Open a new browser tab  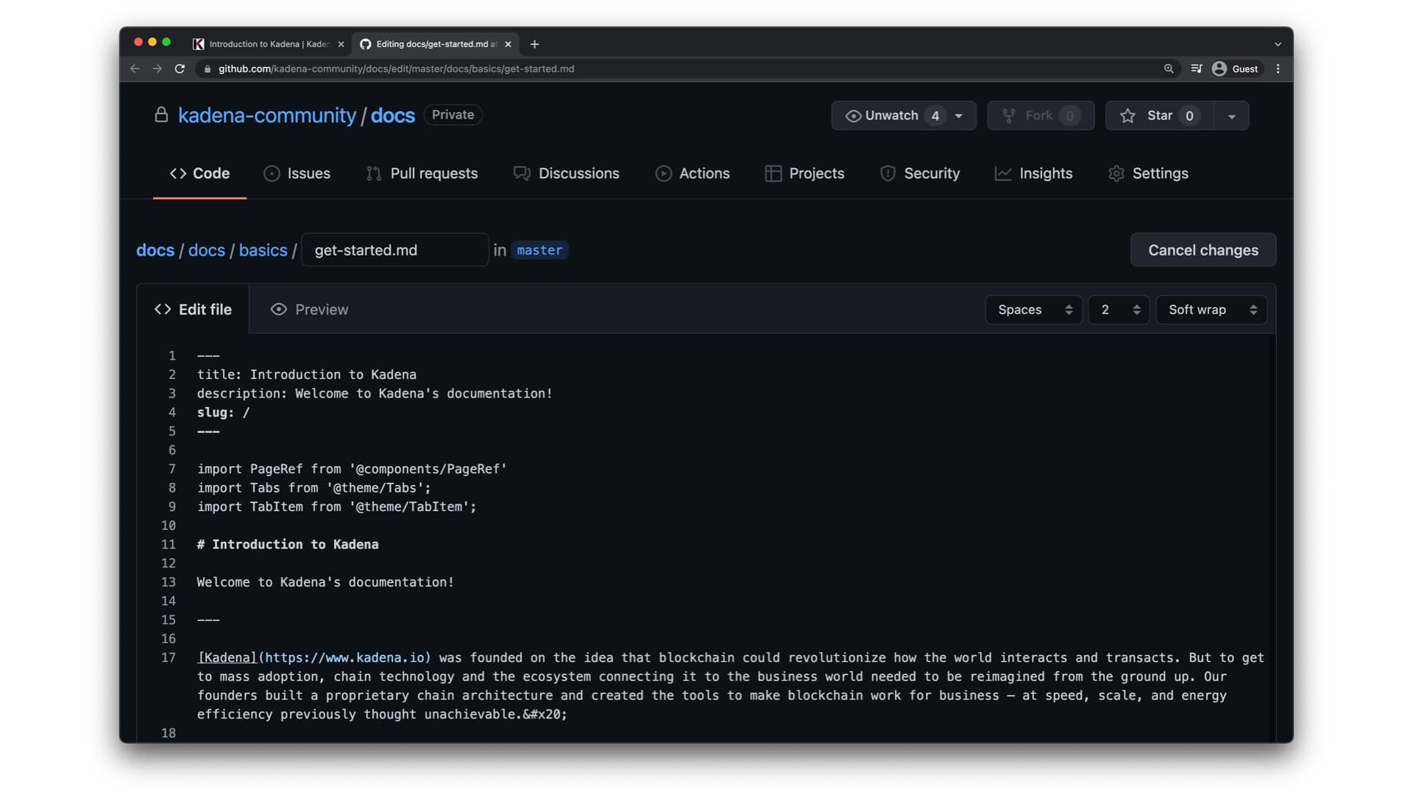(x=534, y=44)
